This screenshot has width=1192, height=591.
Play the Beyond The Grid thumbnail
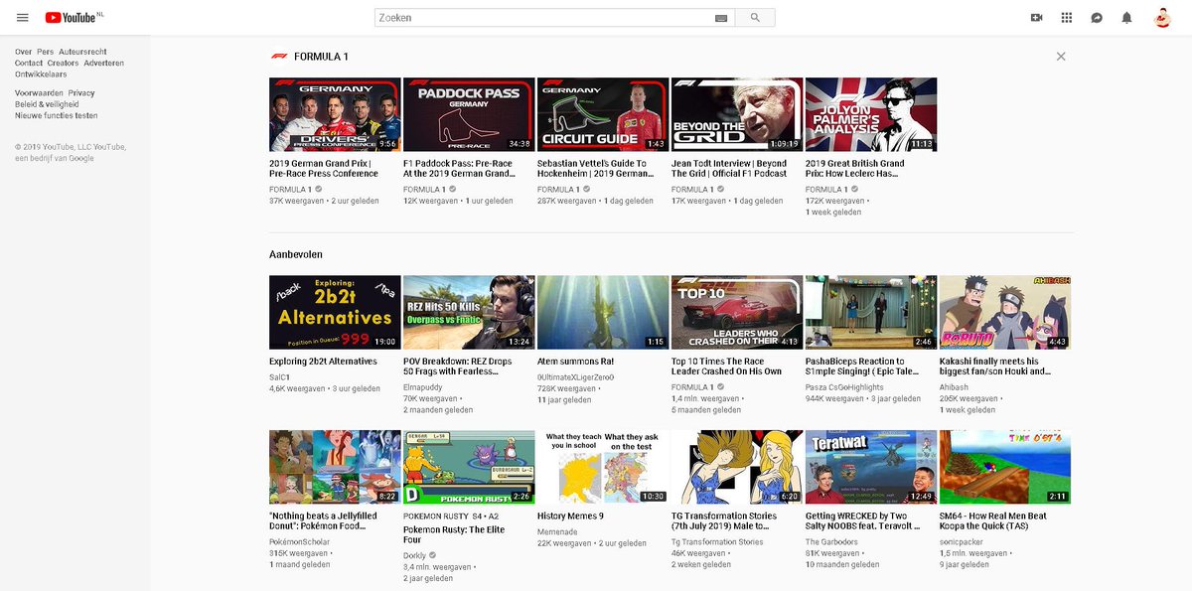pos(737,114)
